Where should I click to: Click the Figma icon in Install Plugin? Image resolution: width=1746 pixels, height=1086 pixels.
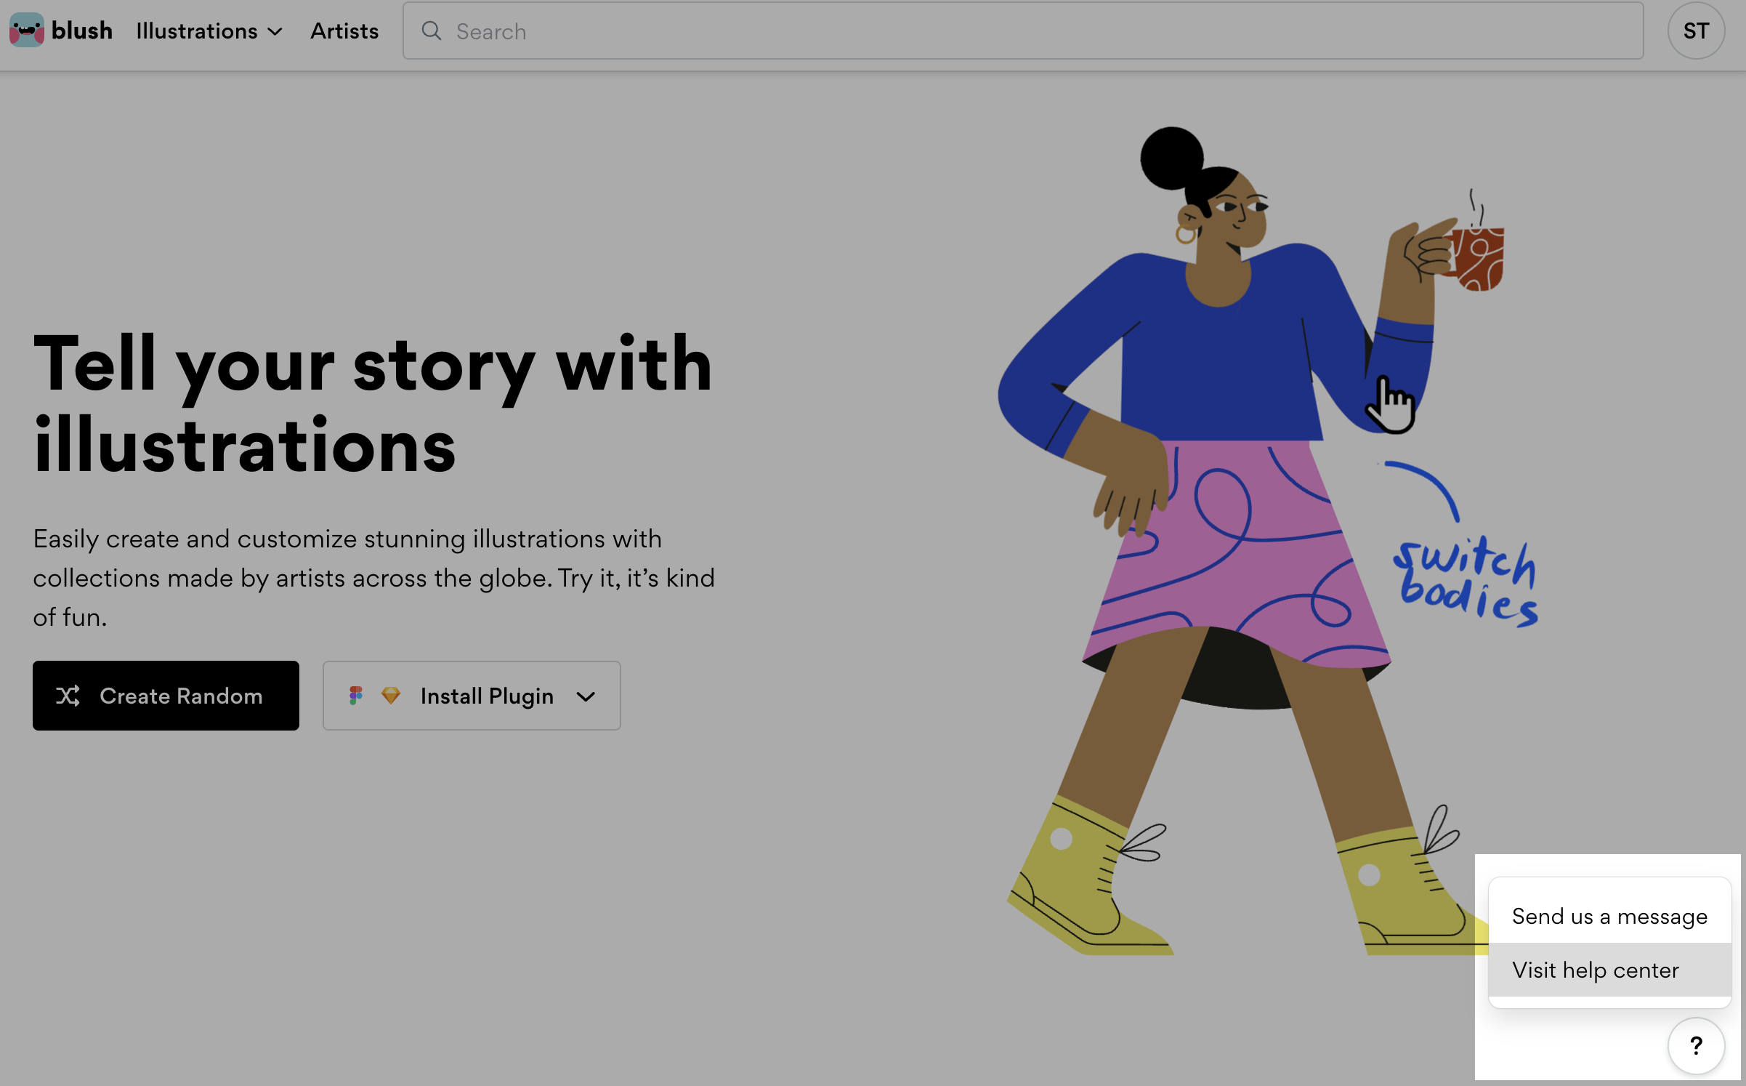coord(355,696)
